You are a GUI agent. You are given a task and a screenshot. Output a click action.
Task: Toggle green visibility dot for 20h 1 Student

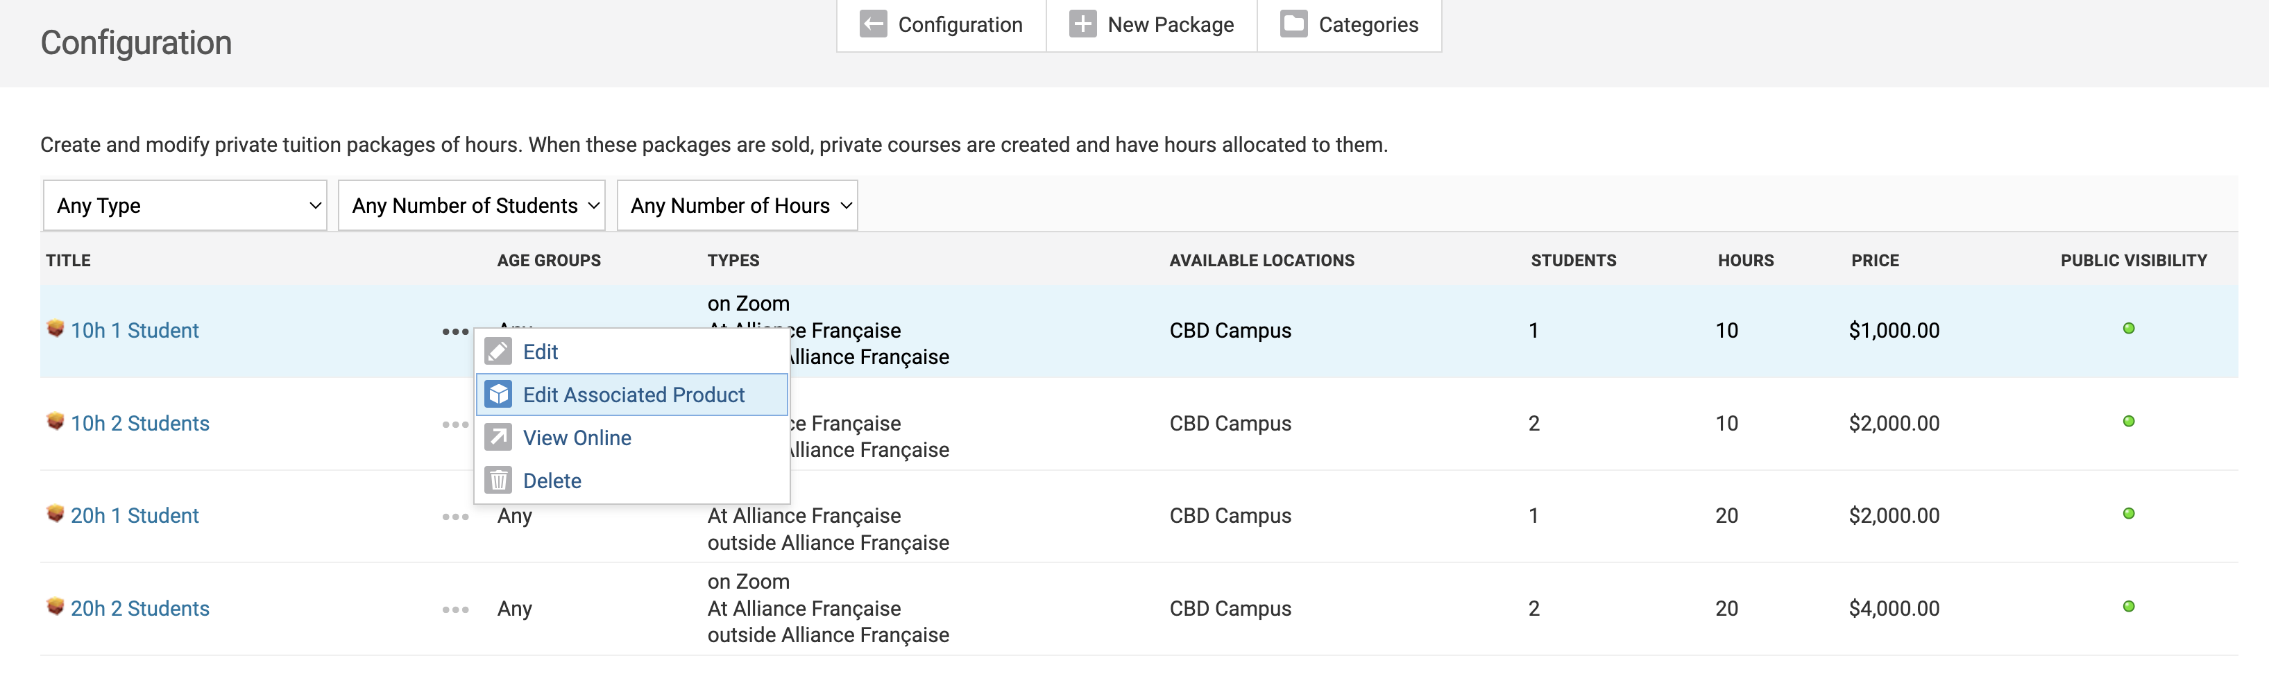coord(2128,514)
